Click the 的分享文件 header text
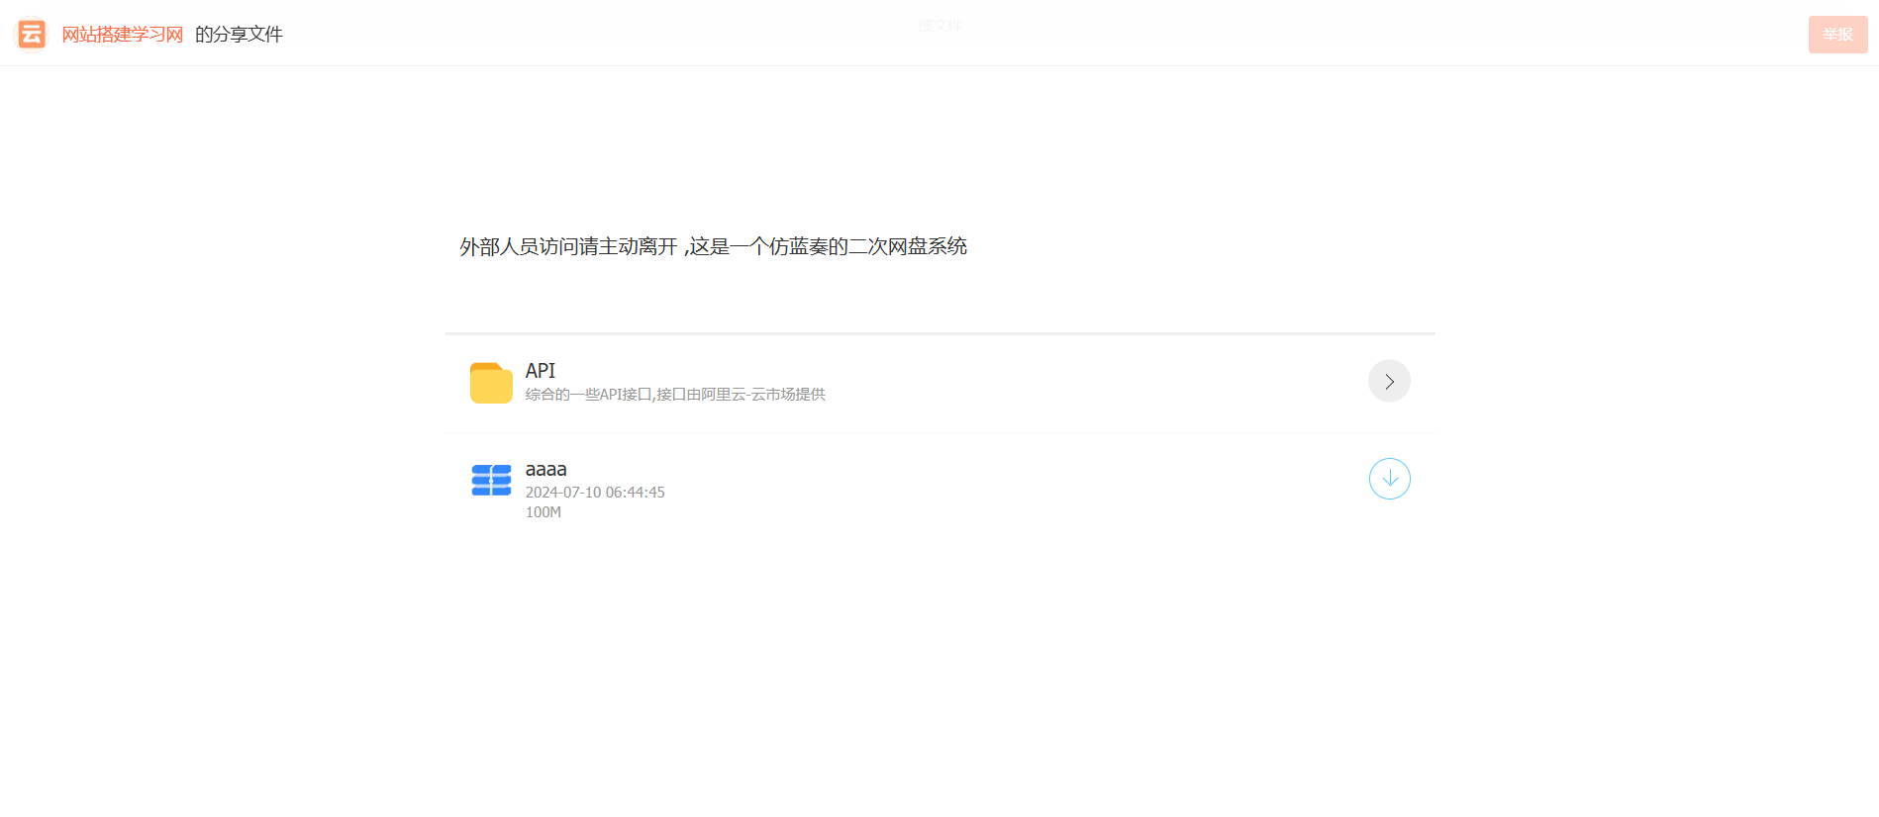 [x=239, y=35]
